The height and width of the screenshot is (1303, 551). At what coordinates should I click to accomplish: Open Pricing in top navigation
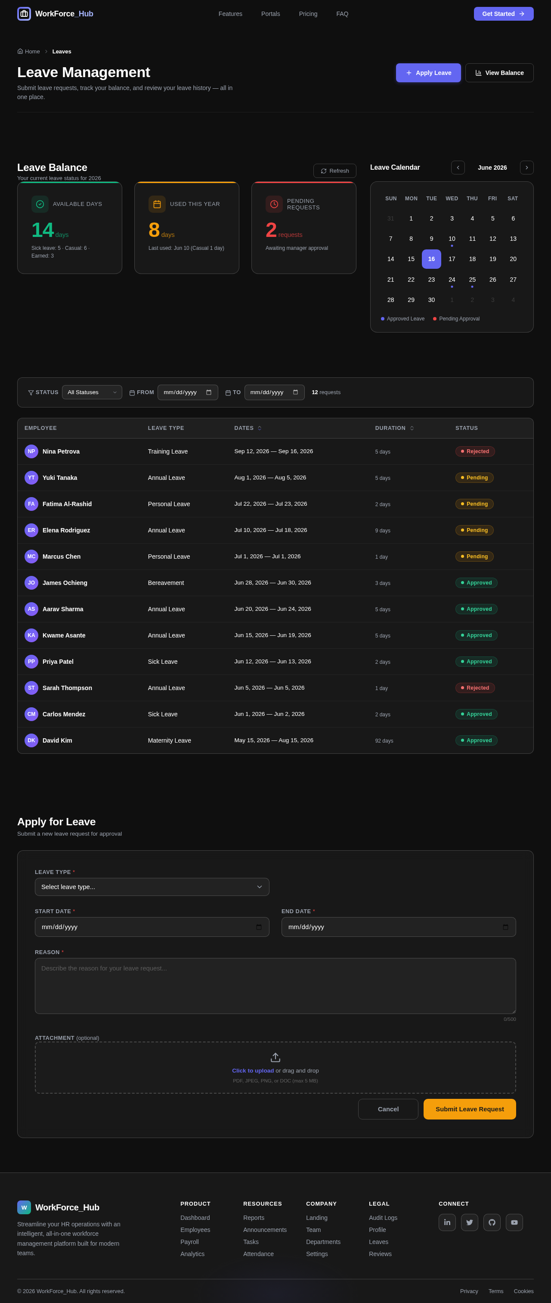pyautogui.click(x=308, y=14)
